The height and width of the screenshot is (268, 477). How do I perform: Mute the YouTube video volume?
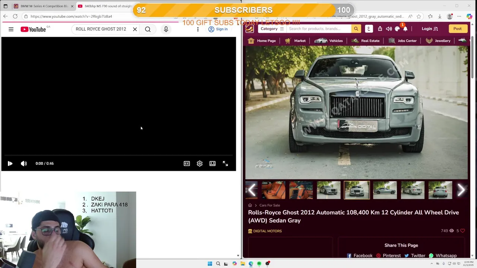click(24, 163)
